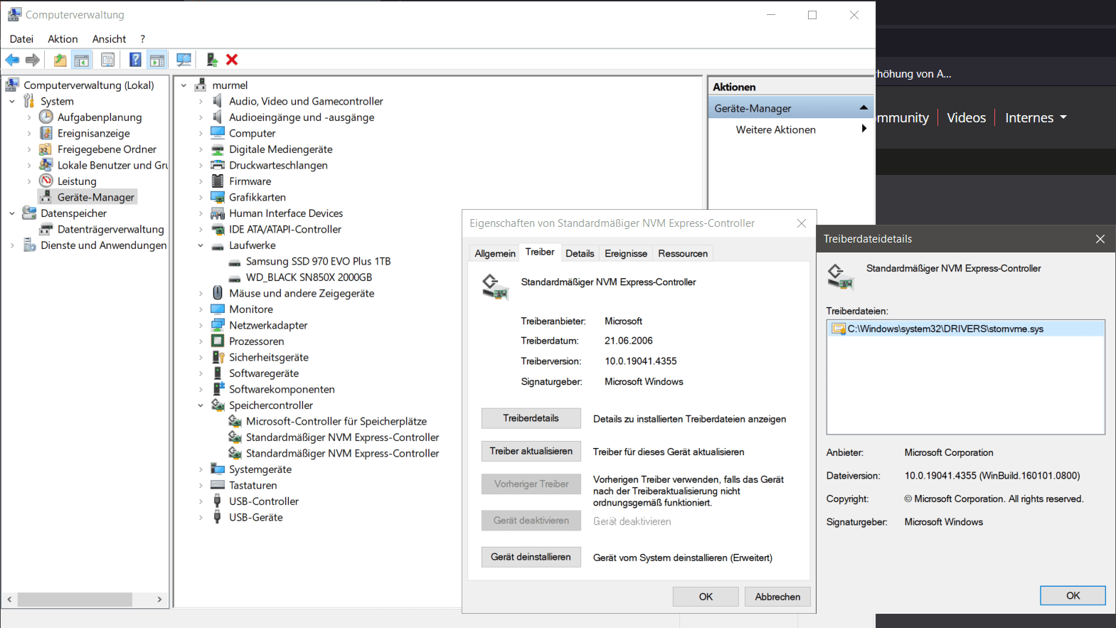Switch to the Allgemein tab

pyautogui.click(x=495, y=254)
